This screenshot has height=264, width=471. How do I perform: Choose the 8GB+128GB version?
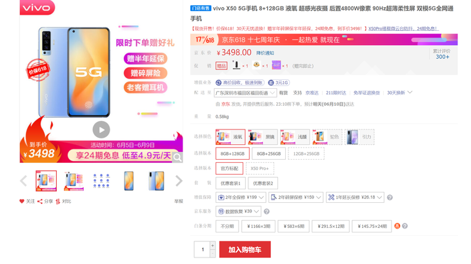click(232, 154)
